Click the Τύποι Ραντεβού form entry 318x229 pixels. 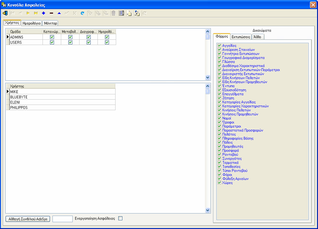coord(235,171)
